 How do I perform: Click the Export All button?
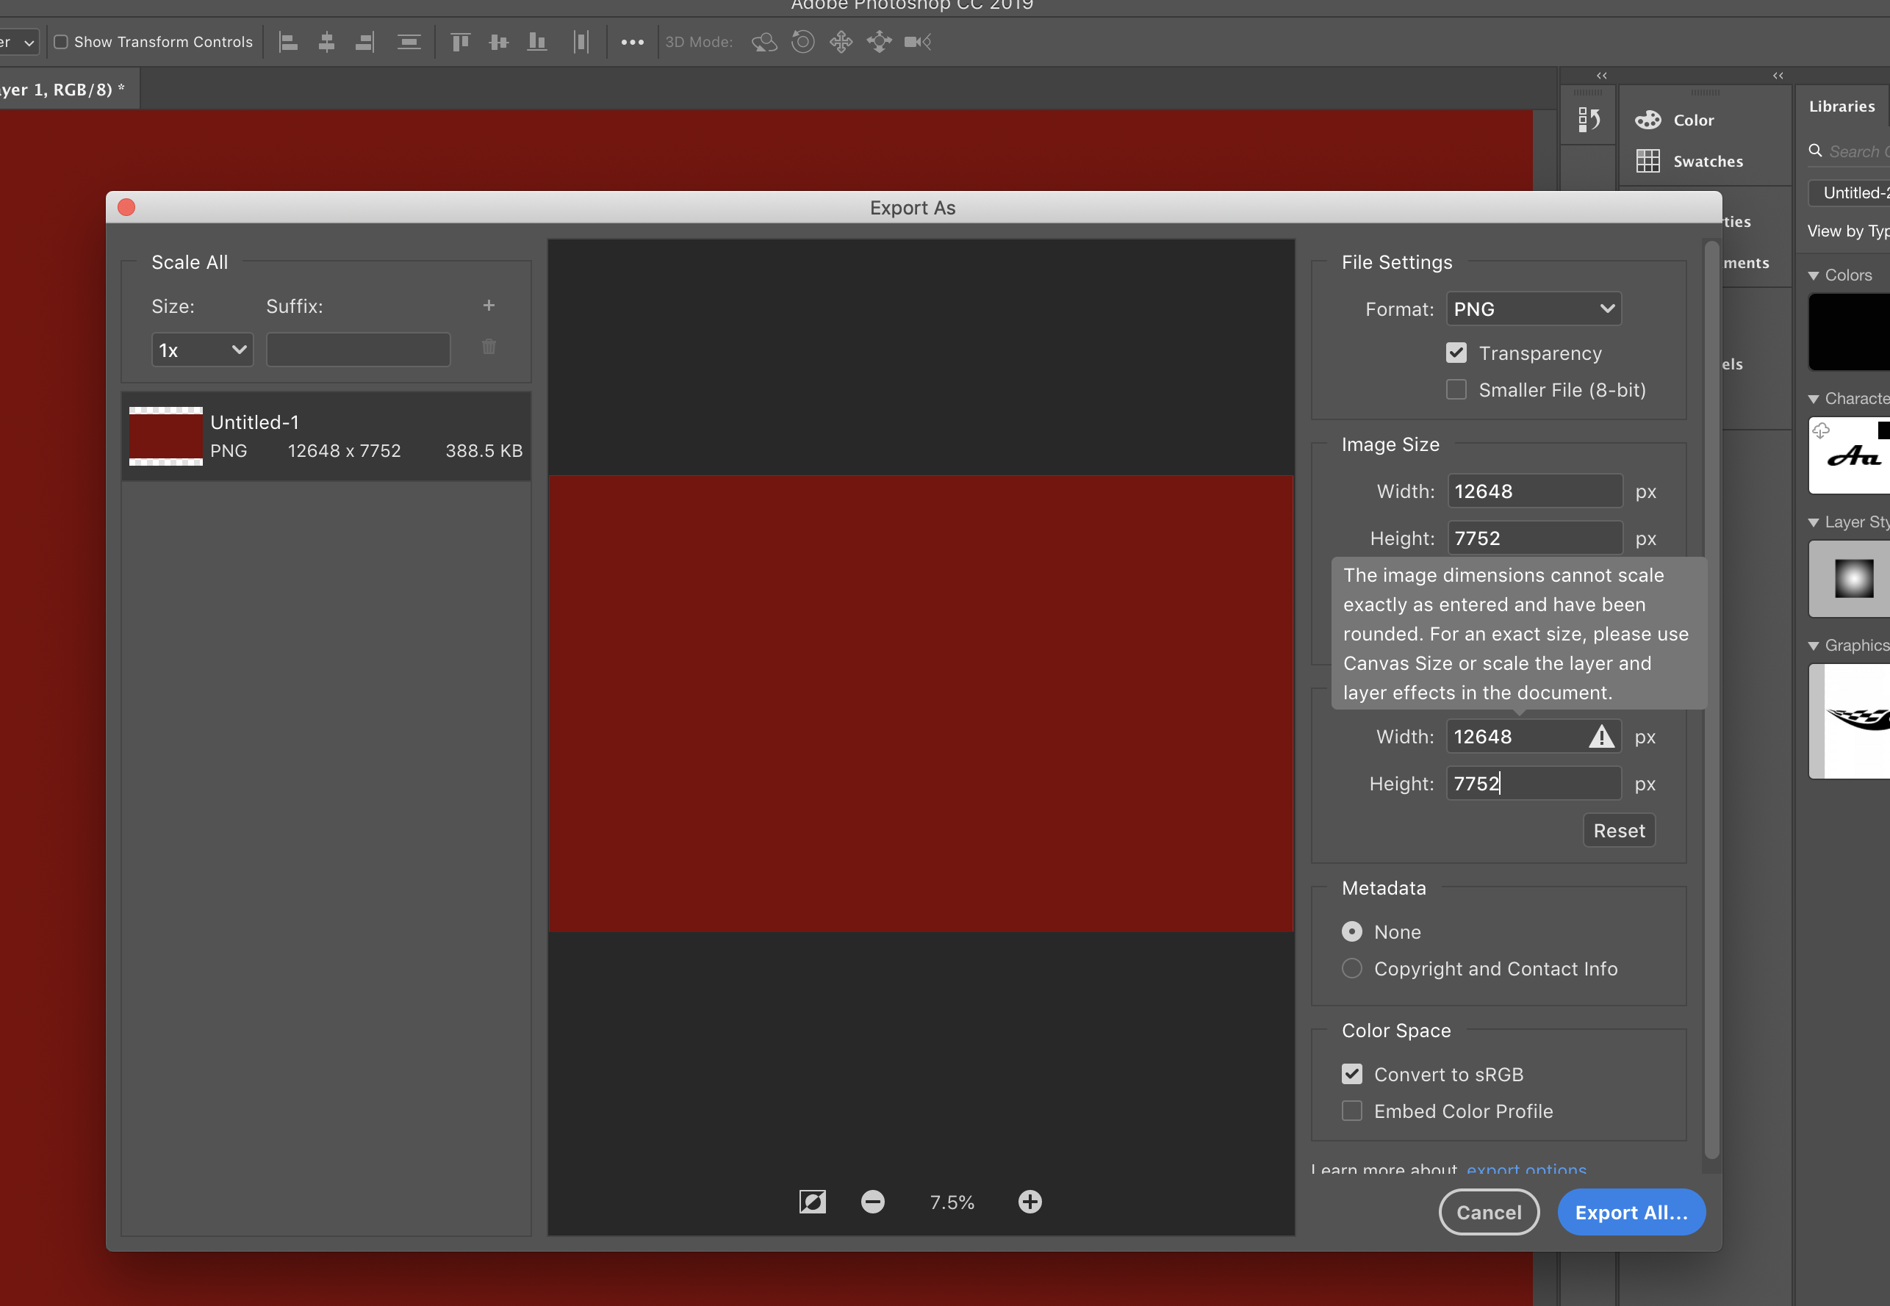coord(1631,1212)
